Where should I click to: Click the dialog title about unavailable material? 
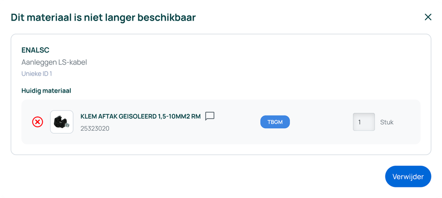(103, 17)
